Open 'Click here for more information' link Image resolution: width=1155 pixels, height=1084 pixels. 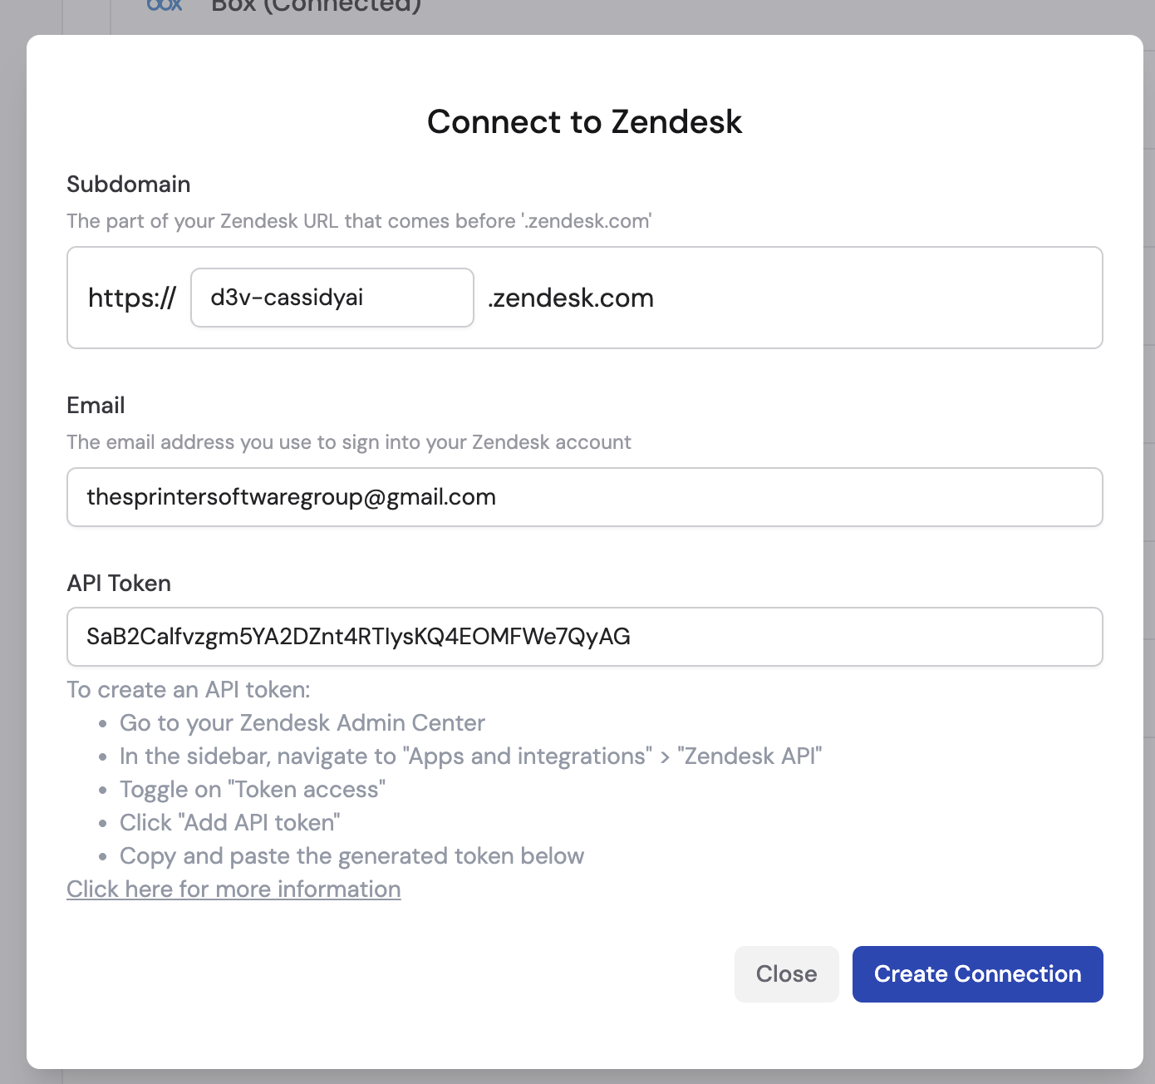coord(233,889)
